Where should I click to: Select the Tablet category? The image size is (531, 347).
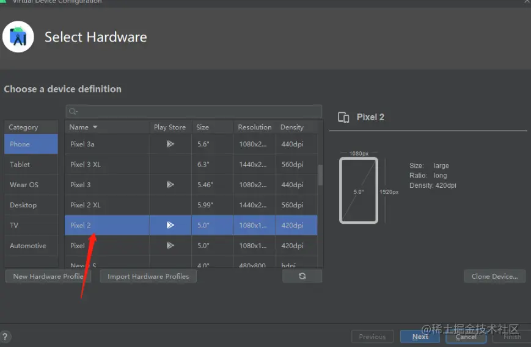click(31, 164)
